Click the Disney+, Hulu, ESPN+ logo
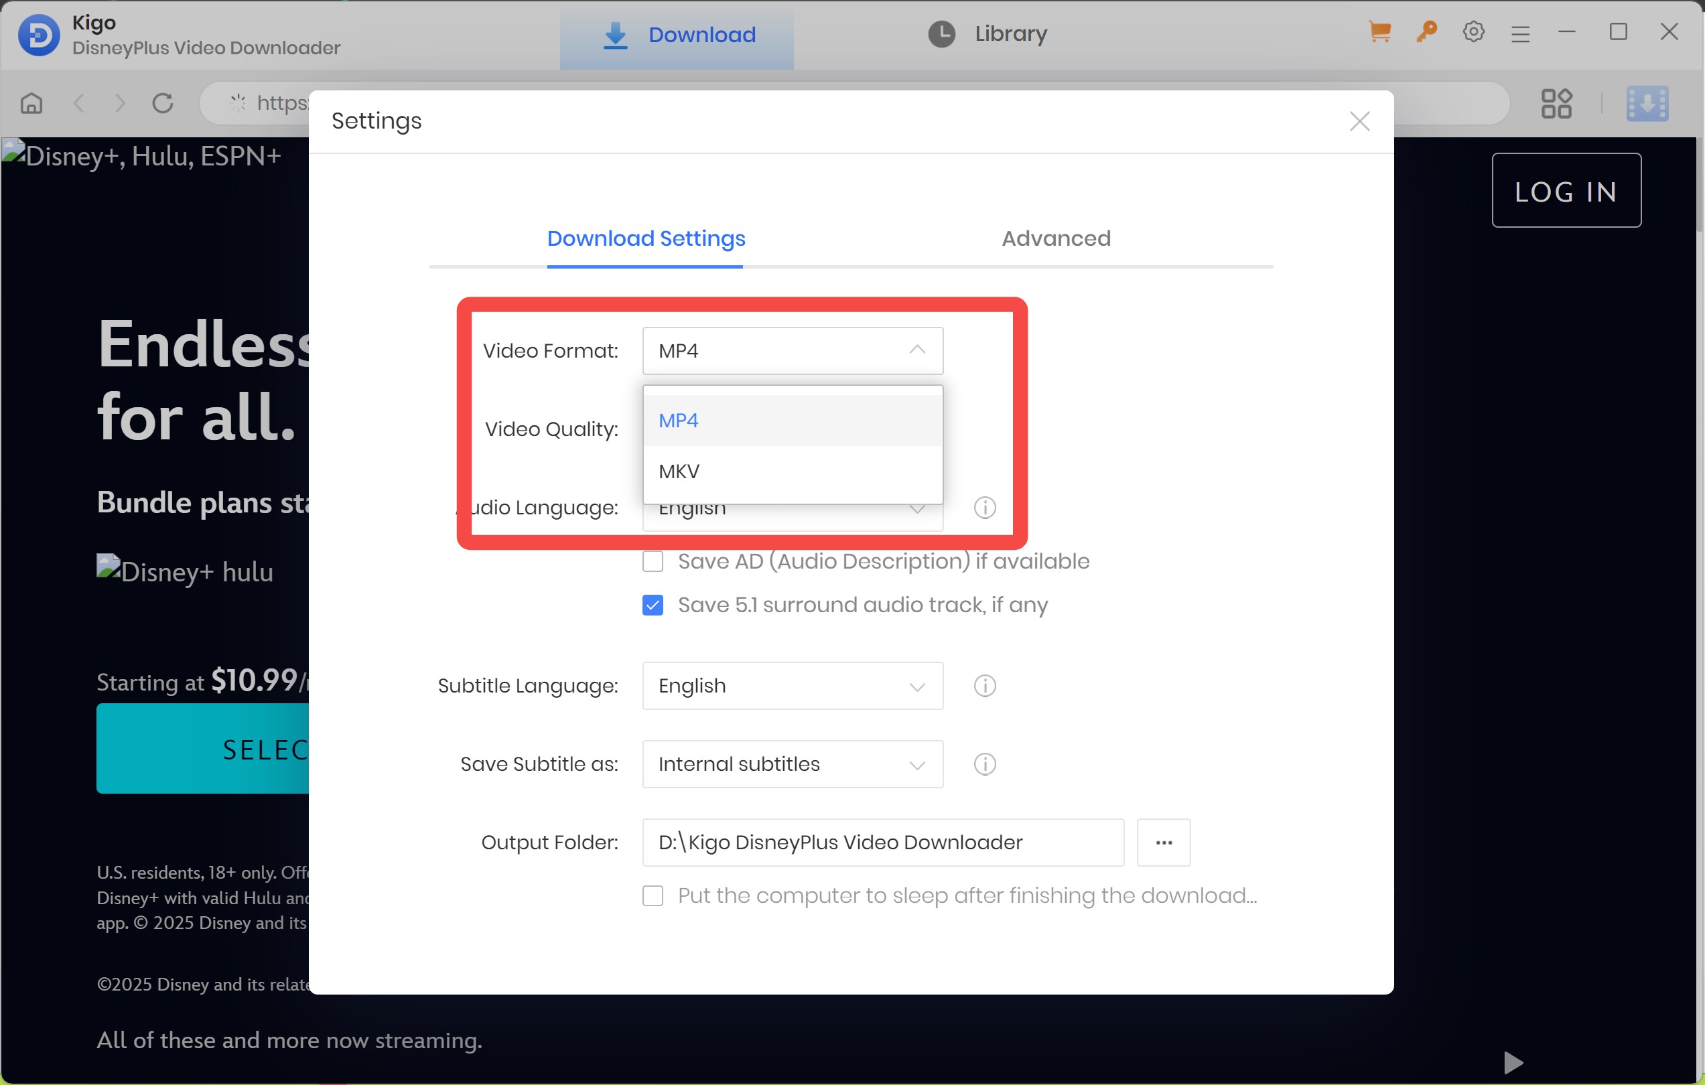 pyautogui.click(x=141, y=155)
